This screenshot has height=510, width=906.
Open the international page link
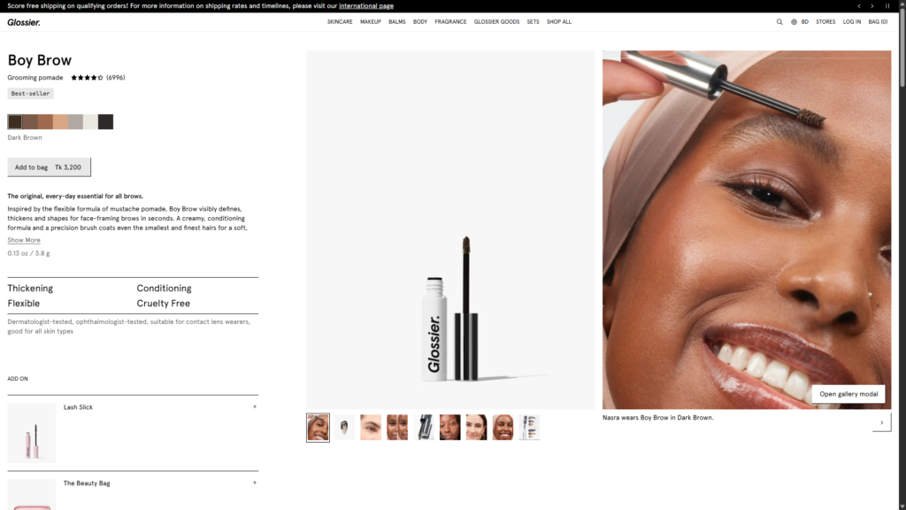365,6
